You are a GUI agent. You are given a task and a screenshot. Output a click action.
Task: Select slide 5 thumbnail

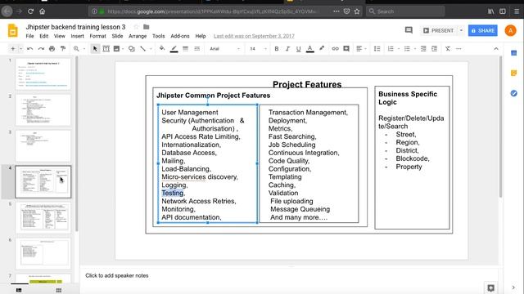click(43, 217)
